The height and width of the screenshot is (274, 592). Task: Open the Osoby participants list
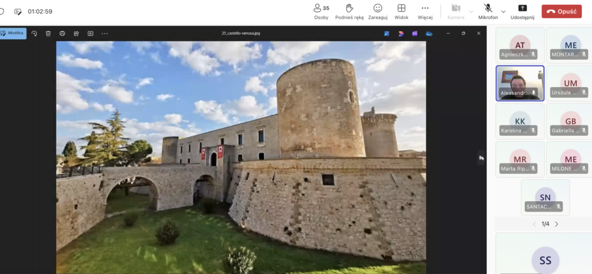pyautogui.click(x=321, y=11)
